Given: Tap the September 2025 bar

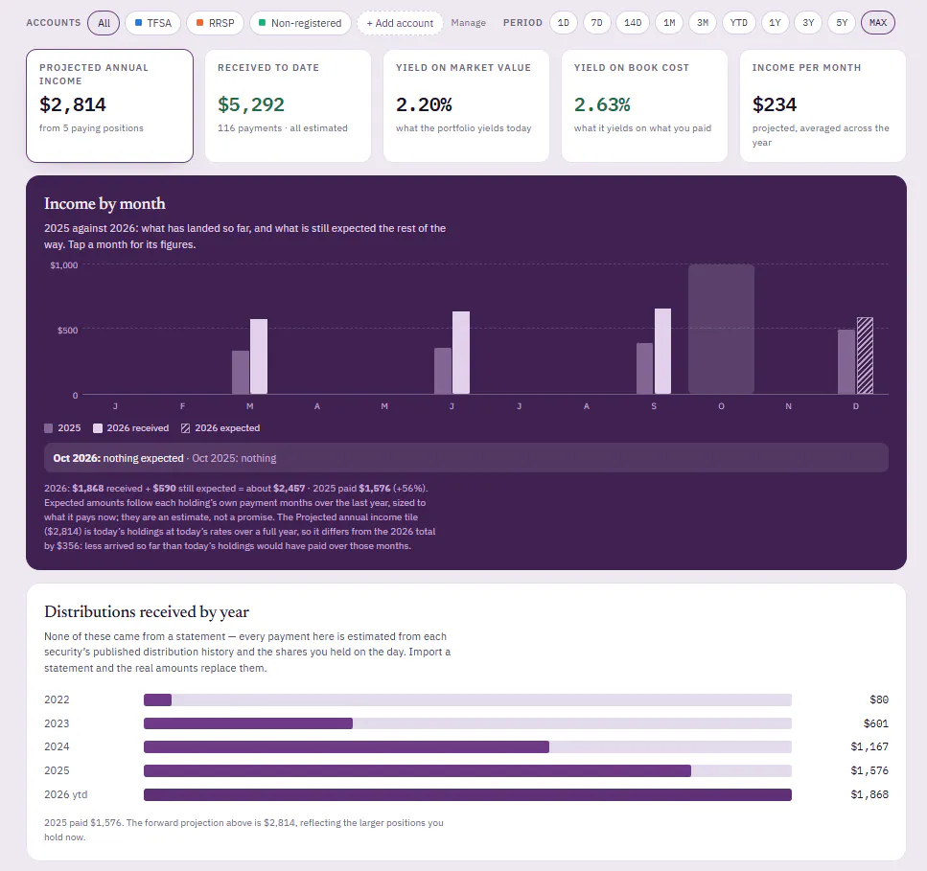Looking at the screenshot, I should pyautogui.click(x=644, y=368).
